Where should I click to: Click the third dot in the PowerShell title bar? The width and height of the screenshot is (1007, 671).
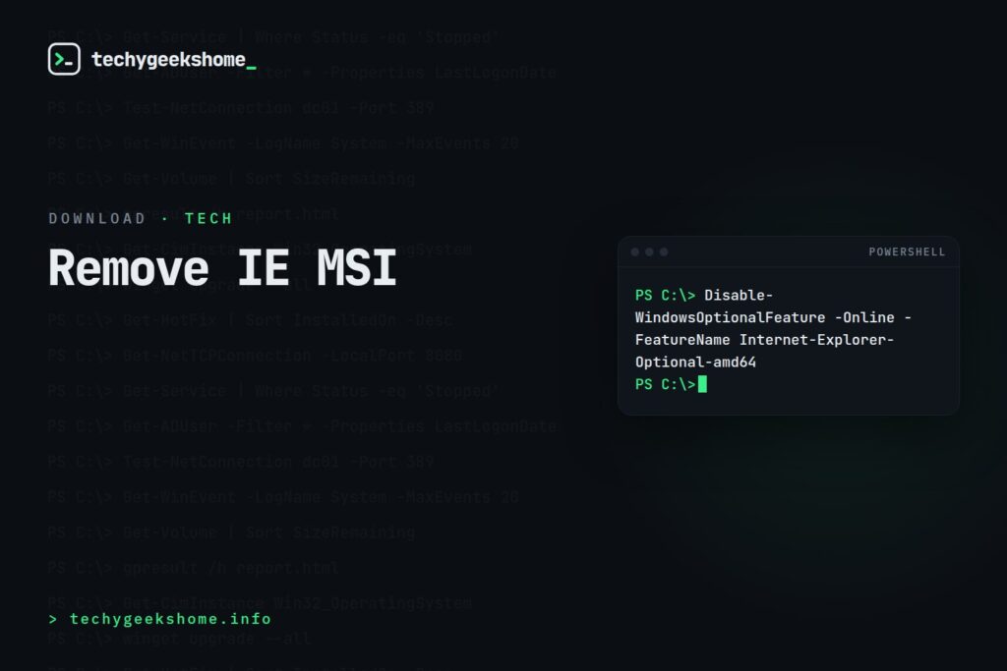pyautogui.click(x=664, y=252)
